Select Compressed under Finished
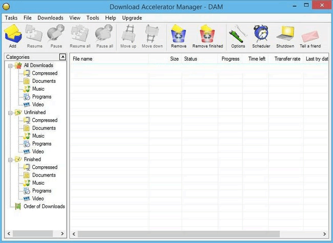 coord(40,167)
